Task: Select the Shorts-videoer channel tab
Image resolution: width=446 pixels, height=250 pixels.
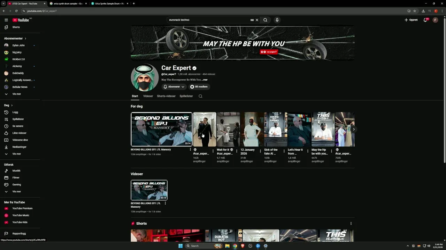Action: click(x=166, y=96)
